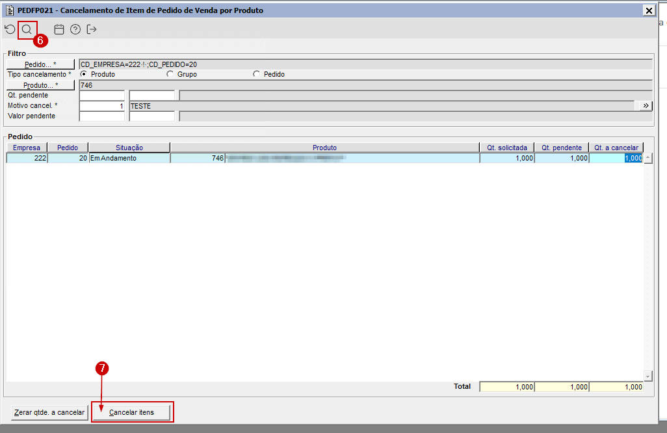
Task: Click the Produto field showing 746
Action: click(366, 85)
